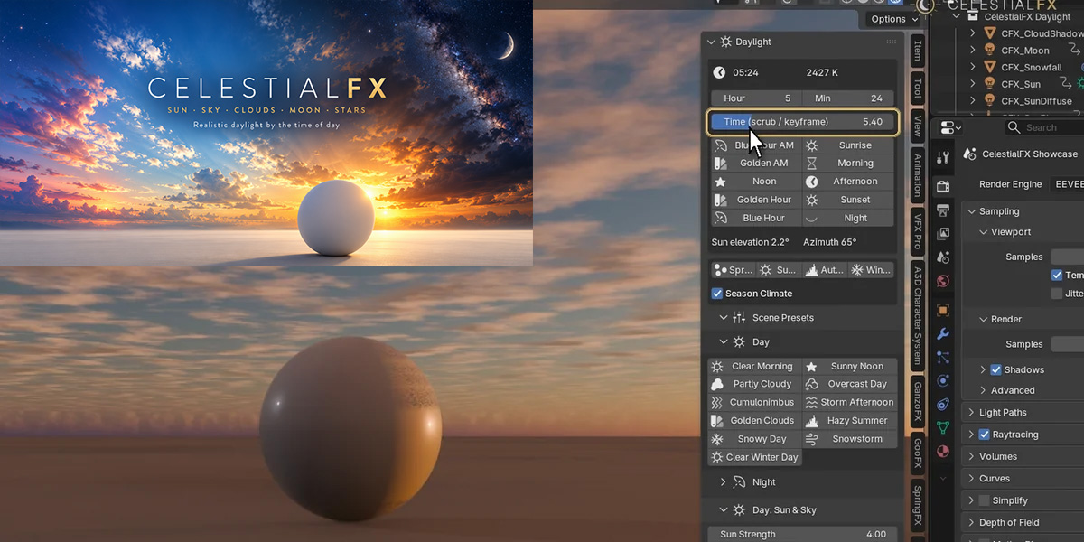Open the View Layer properties tab icon
Viewport: 1084px width, 542px height.
pyautogui.click(x=943, y=234)
